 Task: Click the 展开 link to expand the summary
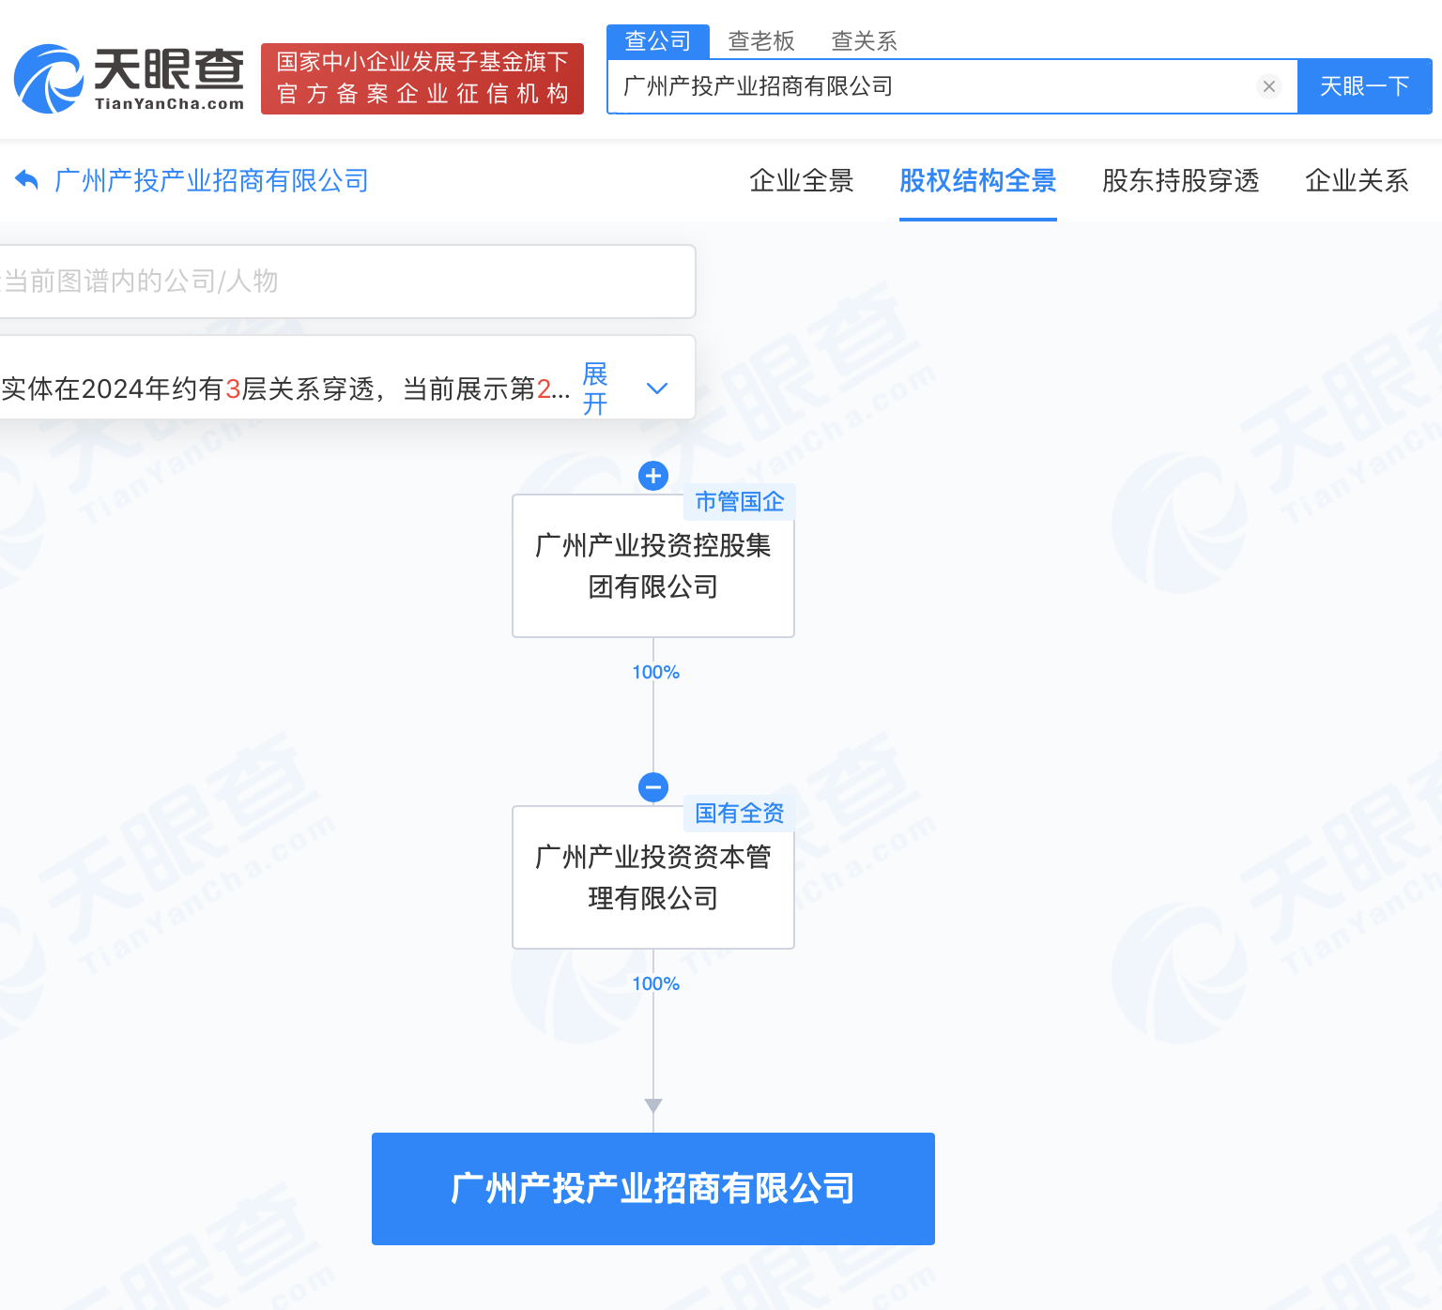click(x=594, y=388)
